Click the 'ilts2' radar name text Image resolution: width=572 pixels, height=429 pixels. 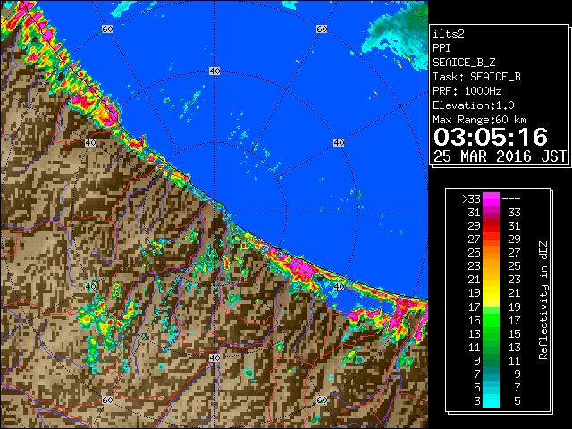click(449, 34)
